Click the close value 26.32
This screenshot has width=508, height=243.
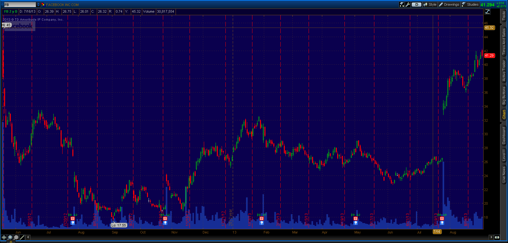[x=102, y=11]
